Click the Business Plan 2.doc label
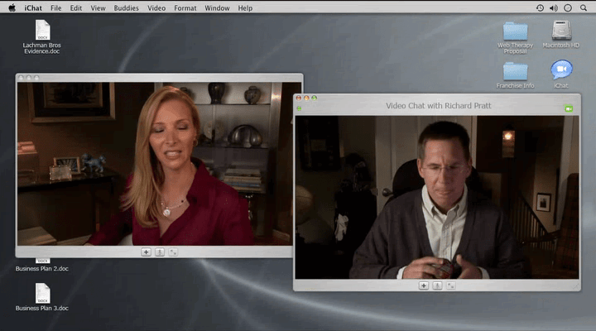Image resolution: width=596 pixels, height=331 pixels. pos(42,268)
